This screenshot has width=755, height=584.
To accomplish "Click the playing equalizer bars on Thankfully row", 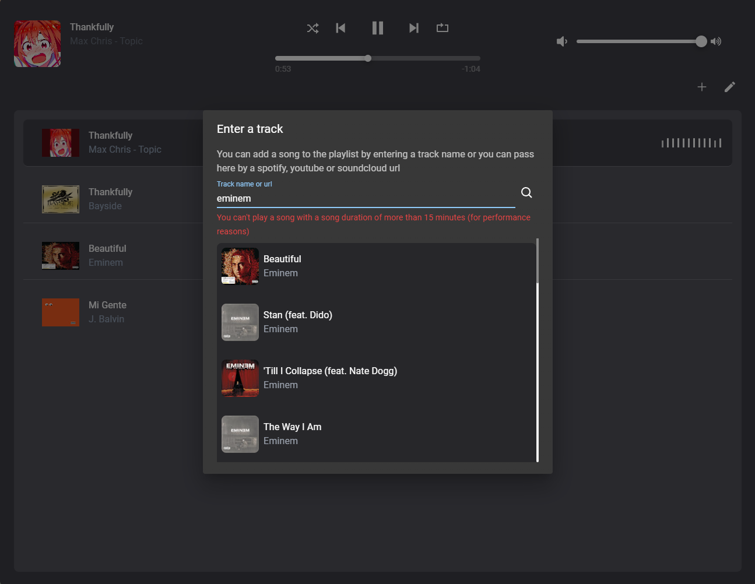I will [x=691, y=142].
